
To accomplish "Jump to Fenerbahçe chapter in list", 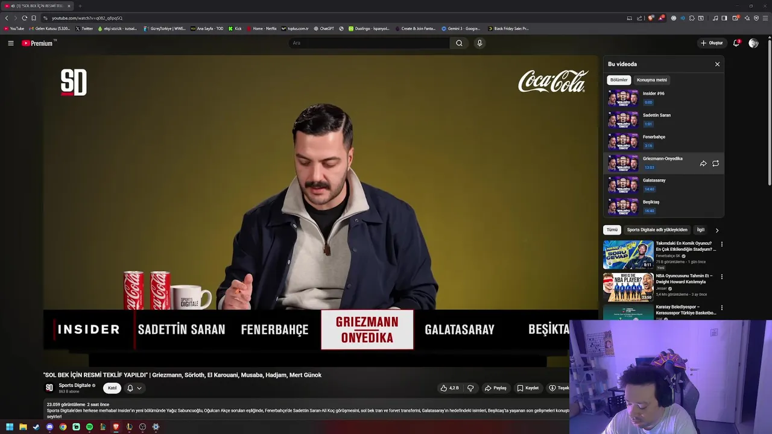I will [x=663, y=141].
